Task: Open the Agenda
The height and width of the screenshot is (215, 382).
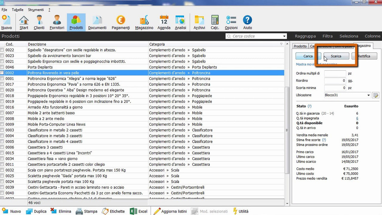Action: coord(164,22)
